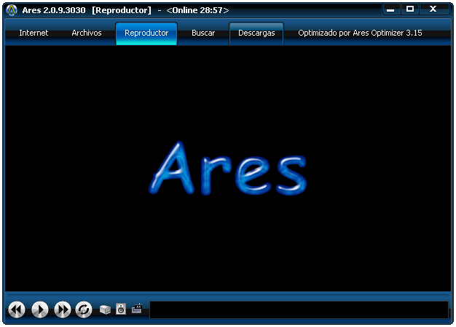Open the Descargas tab
Viewport: 456px width, 327px height.
coord(256,33)
